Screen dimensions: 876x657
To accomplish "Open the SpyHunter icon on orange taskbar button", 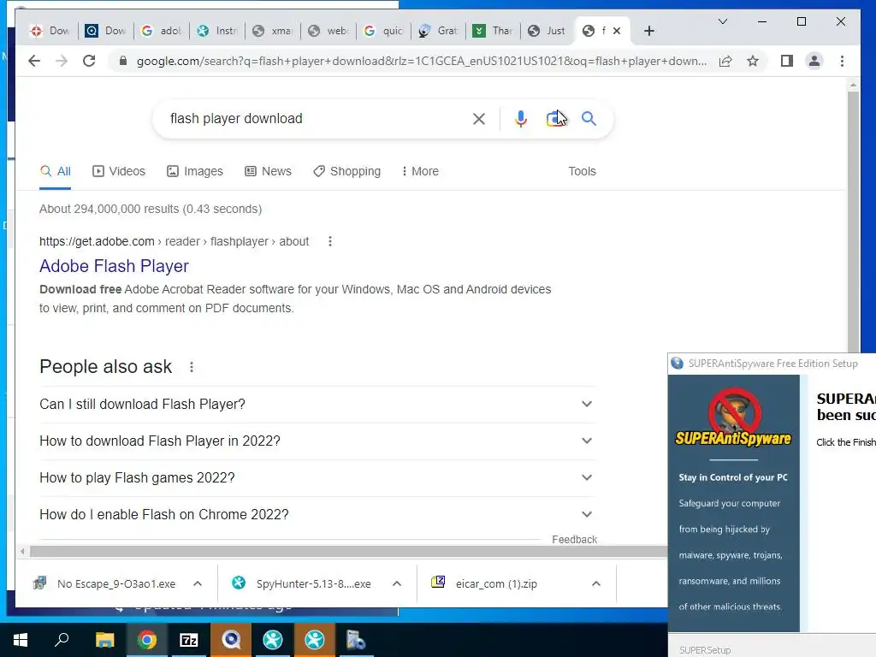I will pyautogui.click(x=315, y=640).
